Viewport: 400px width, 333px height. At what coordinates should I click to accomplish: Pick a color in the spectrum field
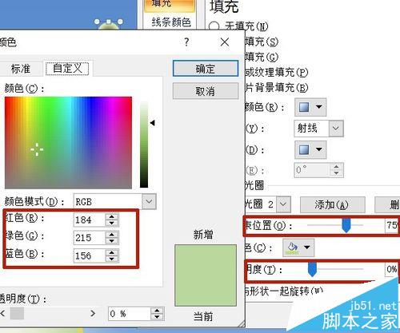[x=68, y=143]
